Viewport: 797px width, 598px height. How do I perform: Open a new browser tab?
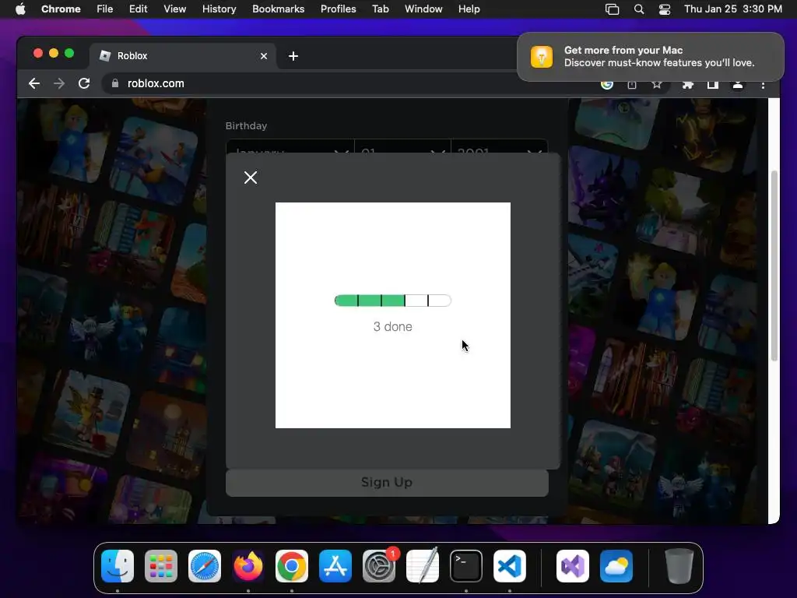(293, 56)
